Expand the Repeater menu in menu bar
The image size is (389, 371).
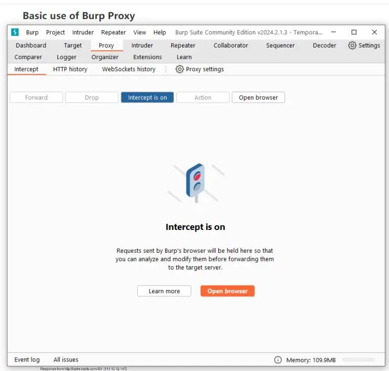pos(113,32)
